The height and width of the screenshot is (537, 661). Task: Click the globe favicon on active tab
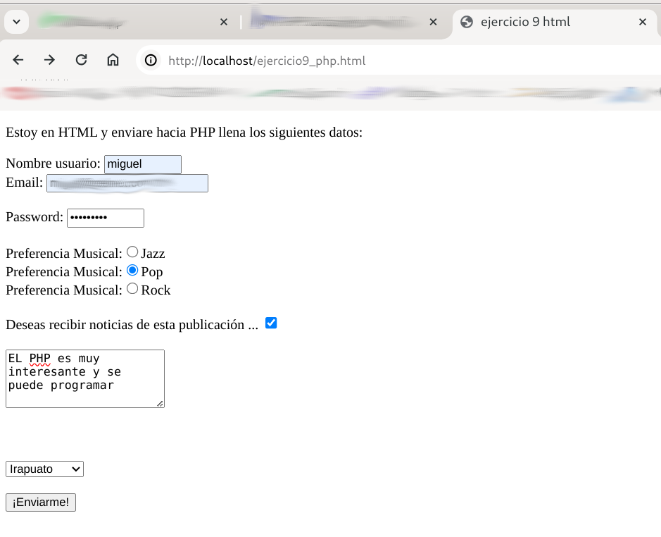click(x=466, y=22)
